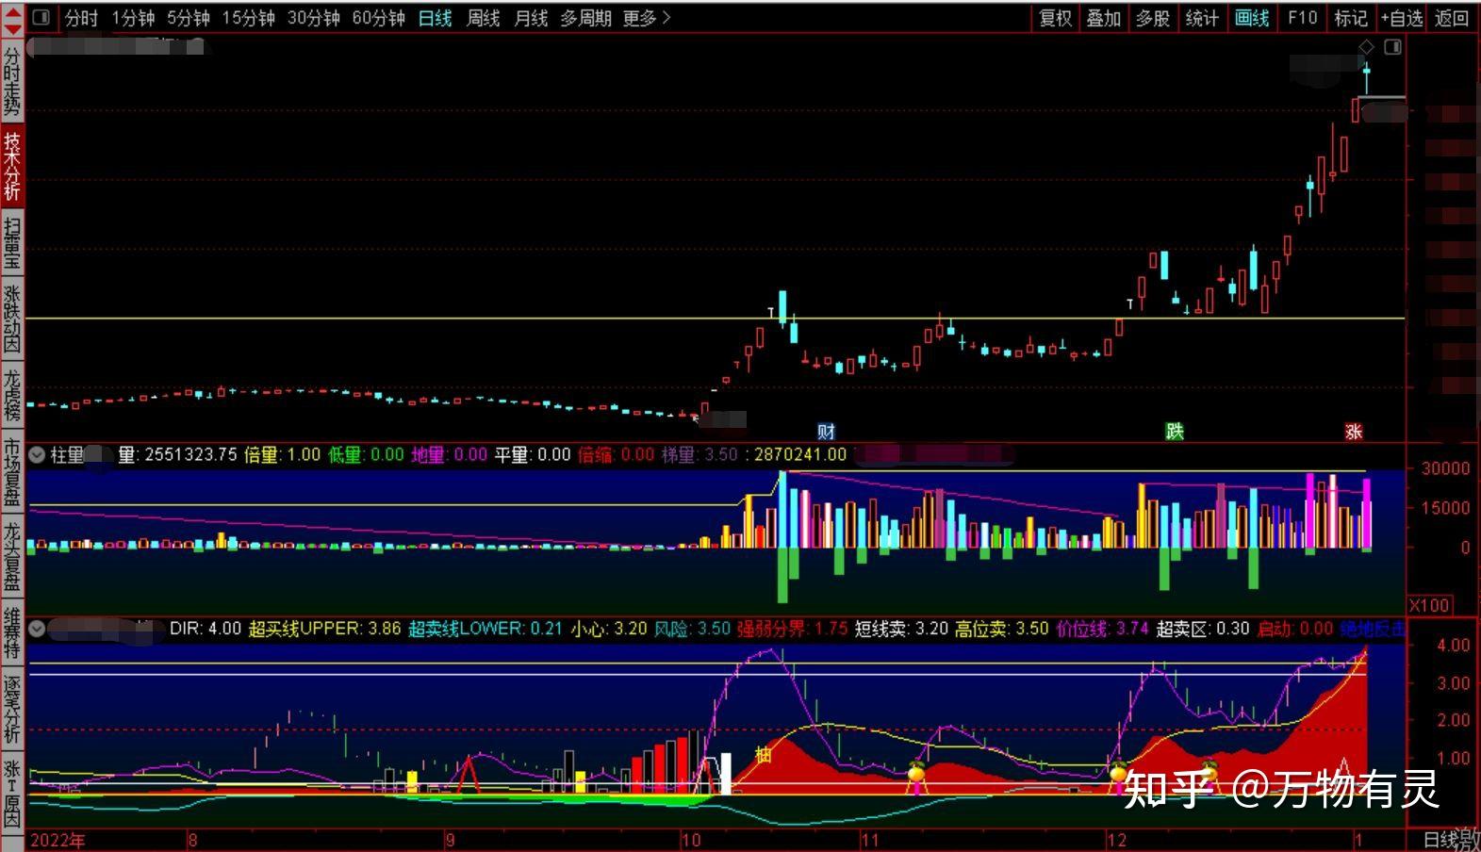Click the 小心 indicator label
1481x852 pixels.
click(609, 629)
